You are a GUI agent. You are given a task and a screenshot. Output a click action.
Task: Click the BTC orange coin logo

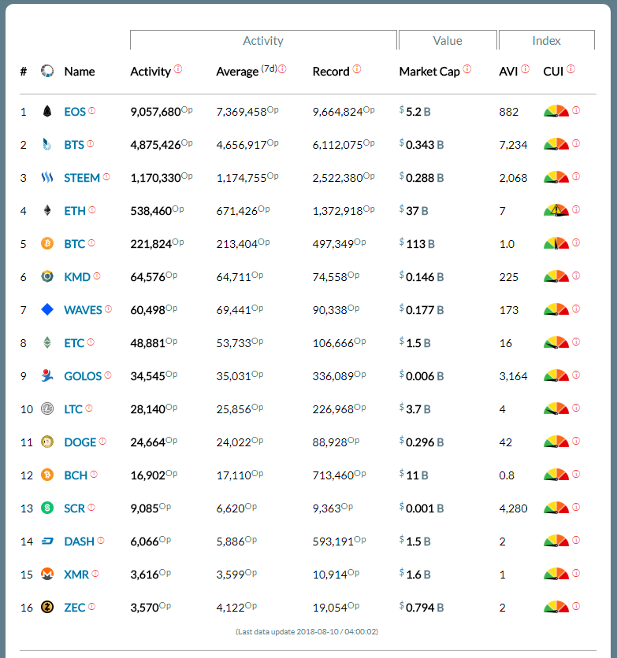tap(47, 243)
